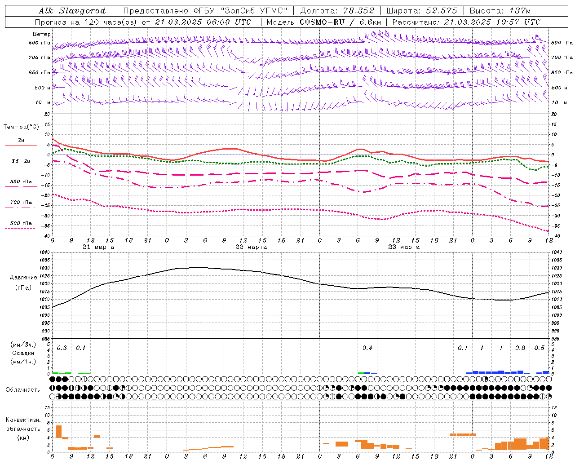Click the text Прогноз на 120 часа(ов)
Screen dimensions: 575x460
click(x=87, y=22)
